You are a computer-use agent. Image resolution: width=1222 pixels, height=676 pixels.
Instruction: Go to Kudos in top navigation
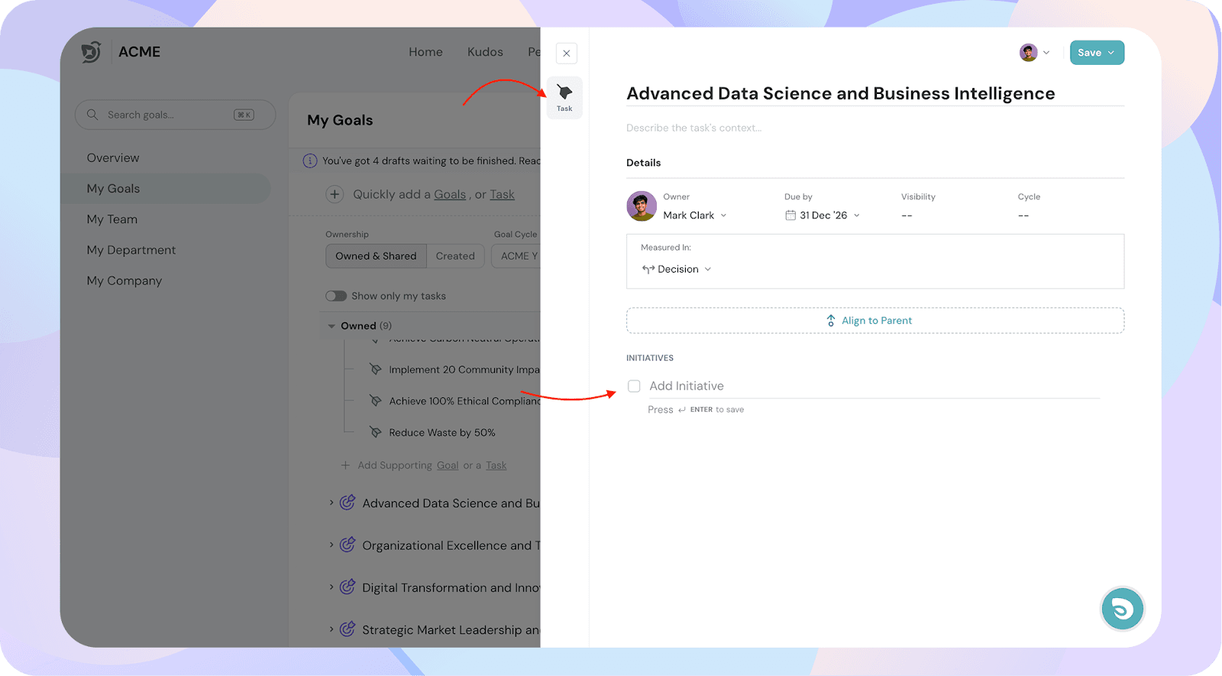(x=485, y=52)
